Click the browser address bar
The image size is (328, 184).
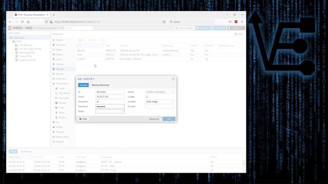(x=107, y=21)
